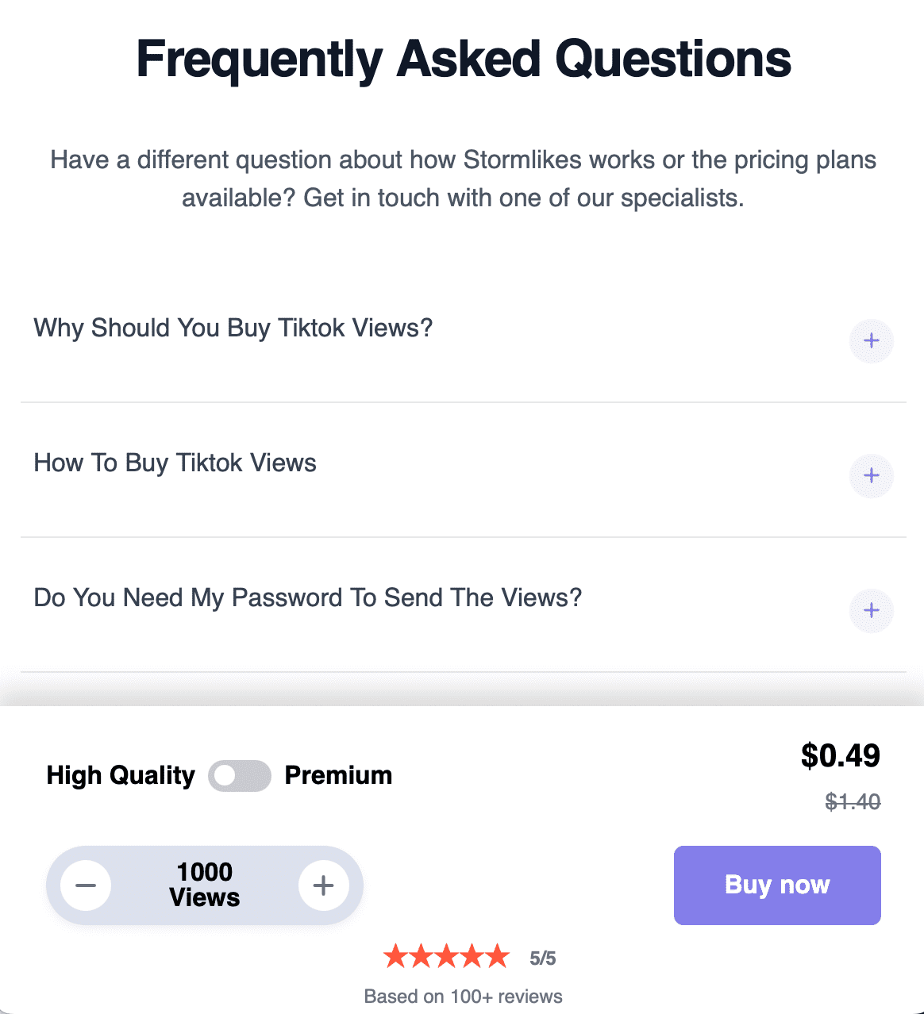
Task: Click the High Quality label on the toggle
Action: click(121, 776)
